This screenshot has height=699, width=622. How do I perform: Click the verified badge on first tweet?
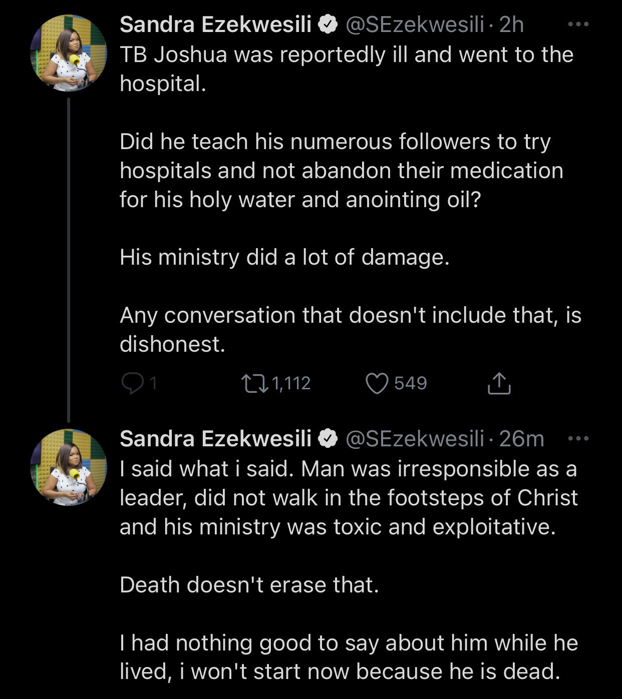coord(328,25)
